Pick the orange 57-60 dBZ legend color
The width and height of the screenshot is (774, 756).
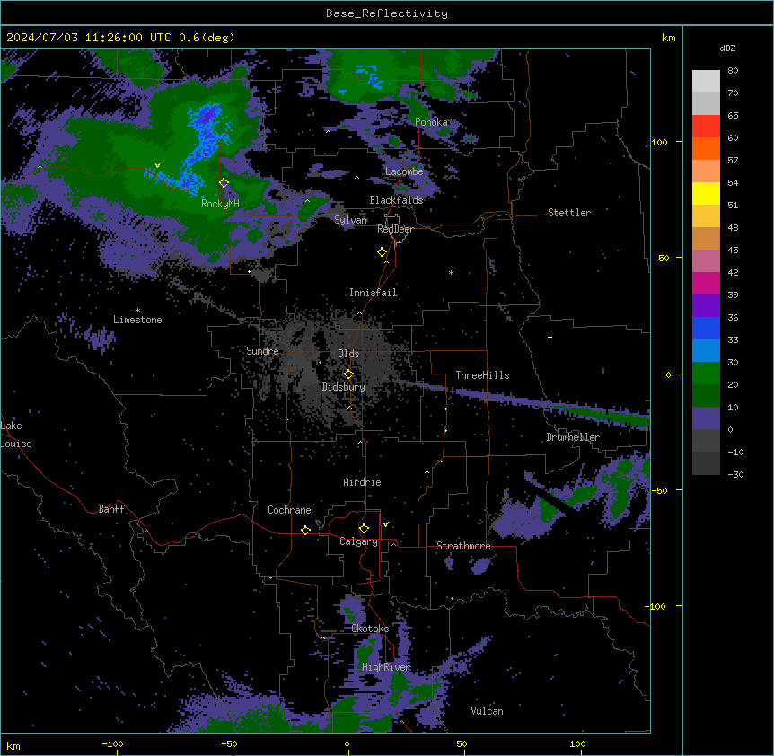pos(706,148)
